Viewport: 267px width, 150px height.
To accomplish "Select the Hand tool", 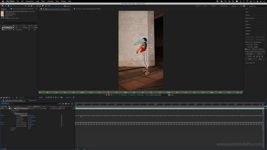I will (8, 6).
